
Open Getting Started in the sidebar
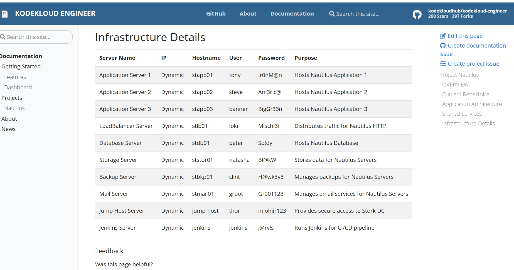click(21, 66)
